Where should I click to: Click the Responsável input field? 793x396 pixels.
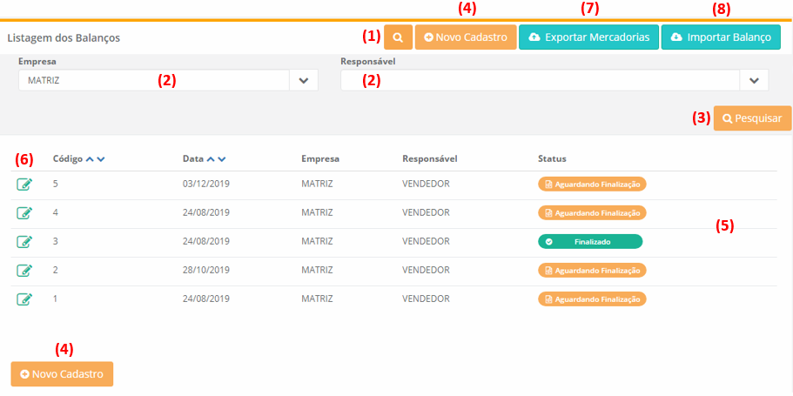540,80
